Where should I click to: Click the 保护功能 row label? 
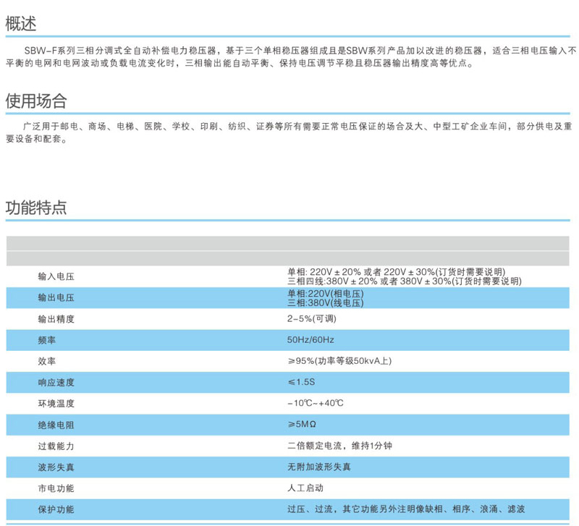point(56,509)
